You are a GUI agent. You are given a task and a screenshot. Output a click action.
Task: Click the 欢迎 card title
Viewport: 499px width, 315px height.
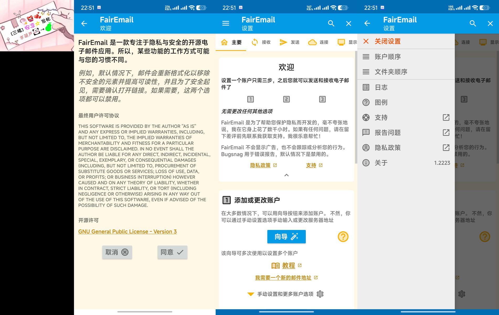pyautogui.click(x=286, y=67)
